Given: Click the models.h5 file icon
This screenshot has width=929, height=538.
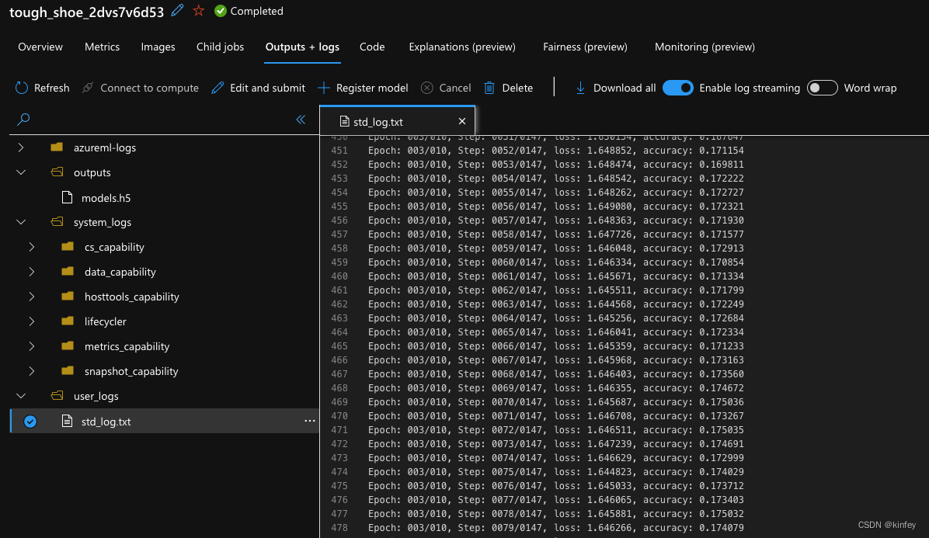Looking at the screenshot, I should coord(67,198).
